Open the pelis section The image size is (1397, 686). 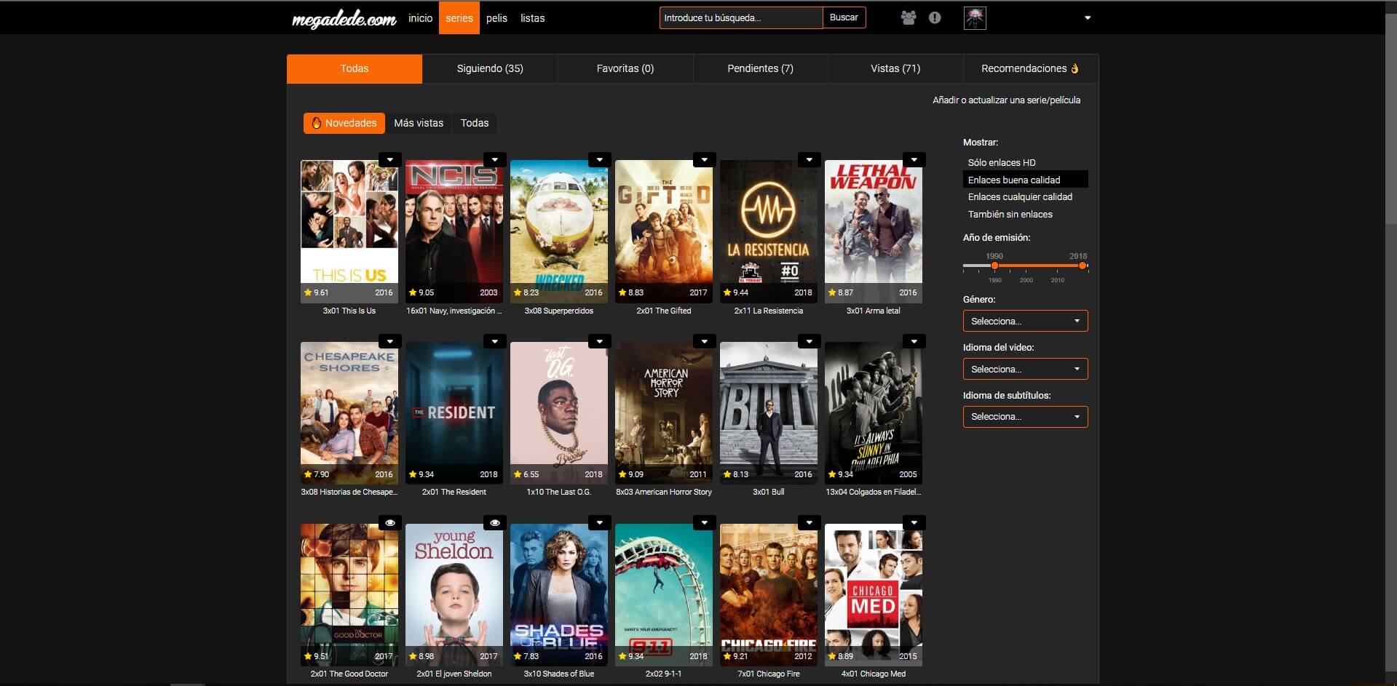point(496,18)
